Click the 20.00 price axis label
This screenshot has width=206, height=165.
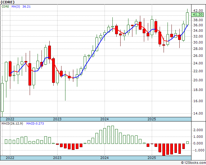[198, 80]
